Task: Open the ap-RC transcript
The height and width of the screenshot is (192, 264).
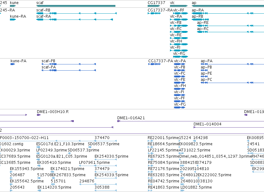Action: [230, 32]
